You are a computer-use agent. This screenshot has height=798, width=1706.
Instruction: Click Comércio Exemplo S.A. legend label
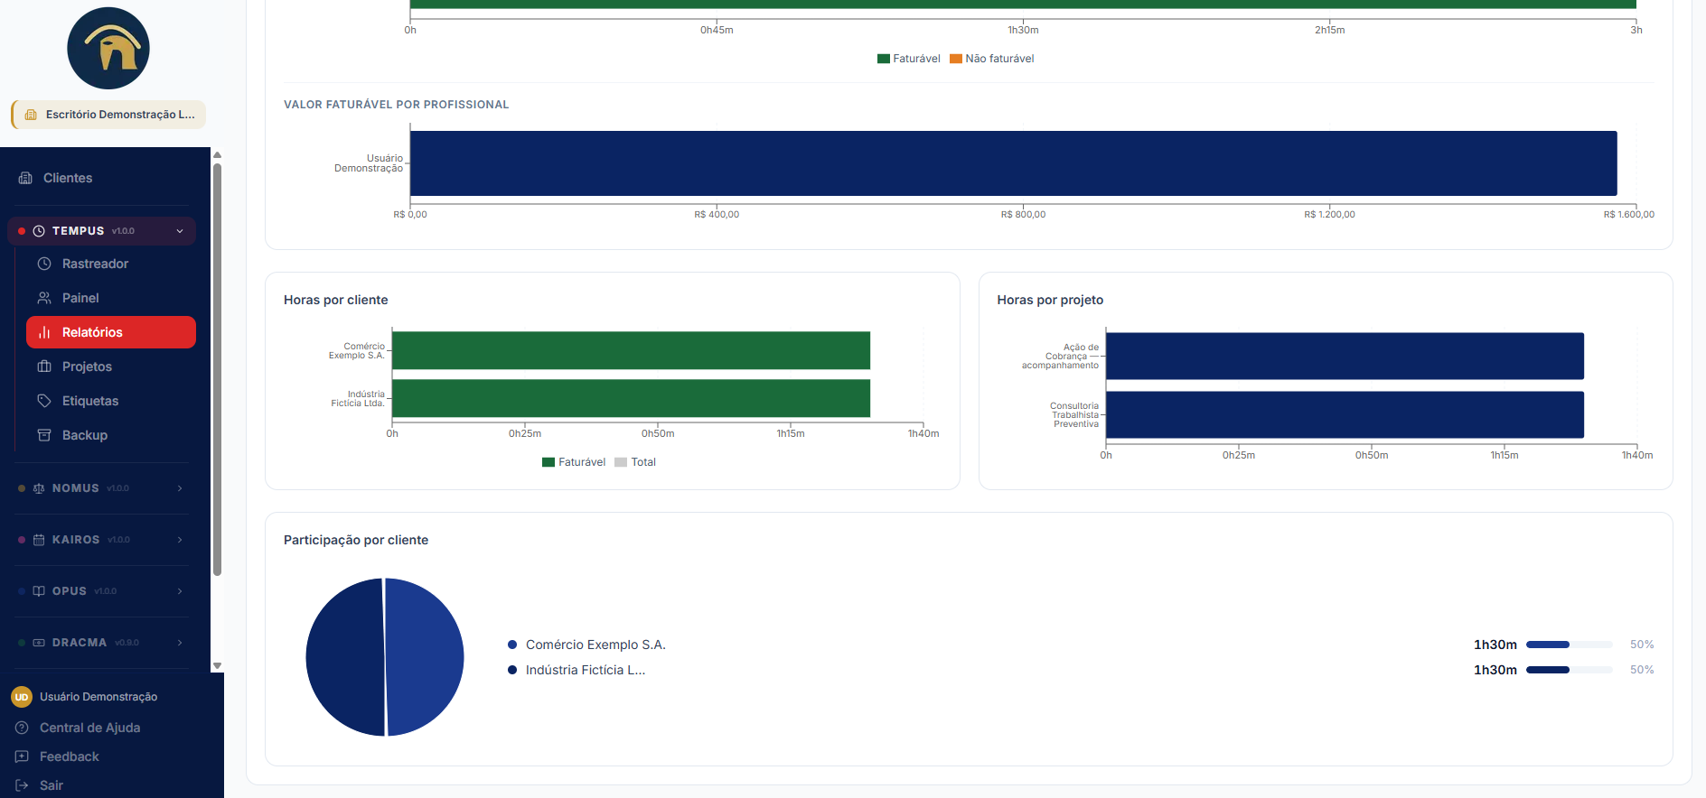pos(595,645)
